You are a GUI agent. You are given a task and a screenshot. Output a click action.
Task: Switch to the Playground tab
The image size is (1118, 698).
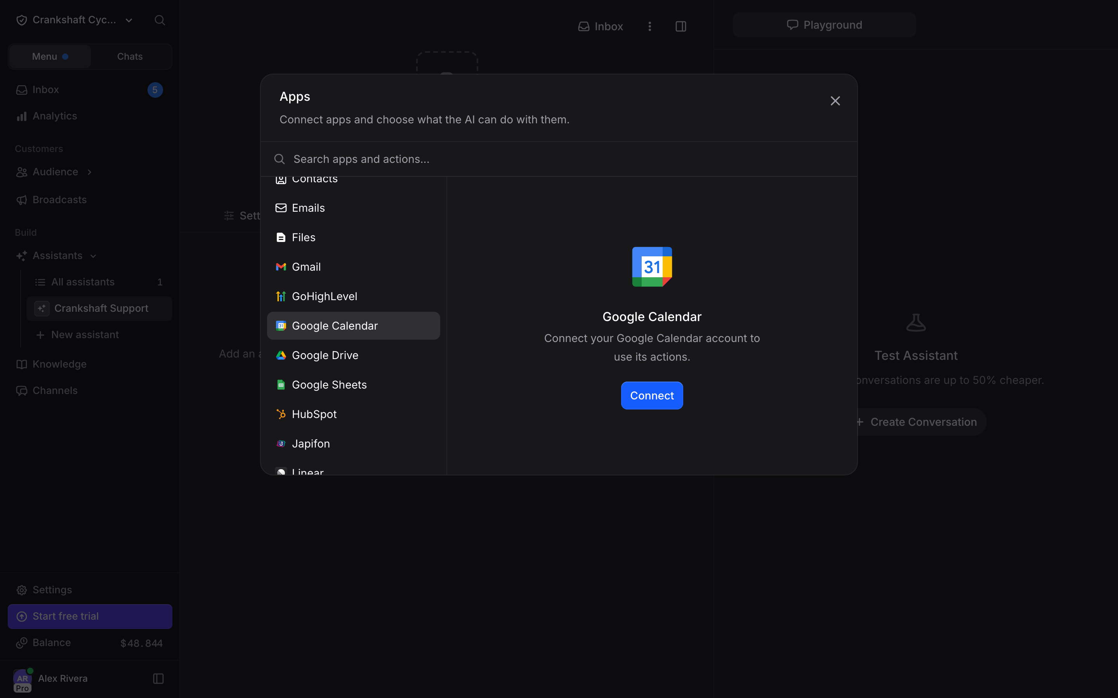tap(824, 25)
